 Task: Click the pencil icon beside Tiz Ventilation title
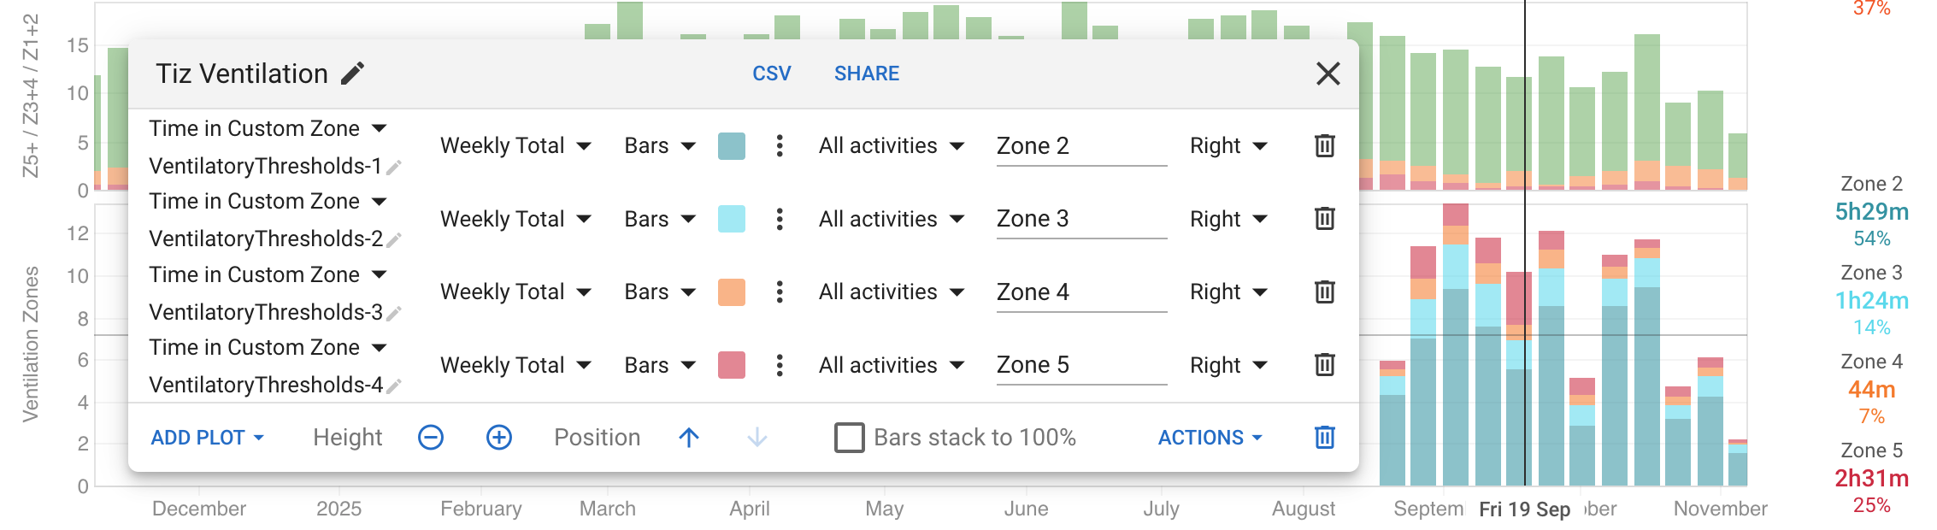pyautogui.click(x=352, y=74)
